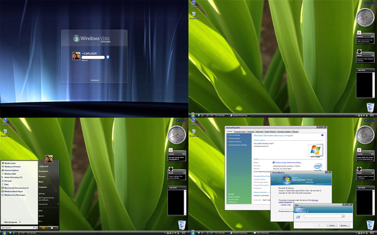Click the Browse... button in the Run dialog

[x=343, y=225]
